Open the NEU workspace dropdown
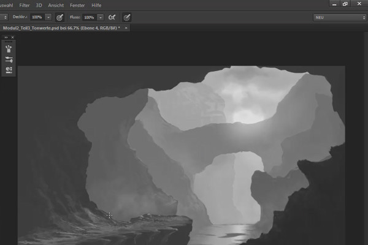 (340, 18)
